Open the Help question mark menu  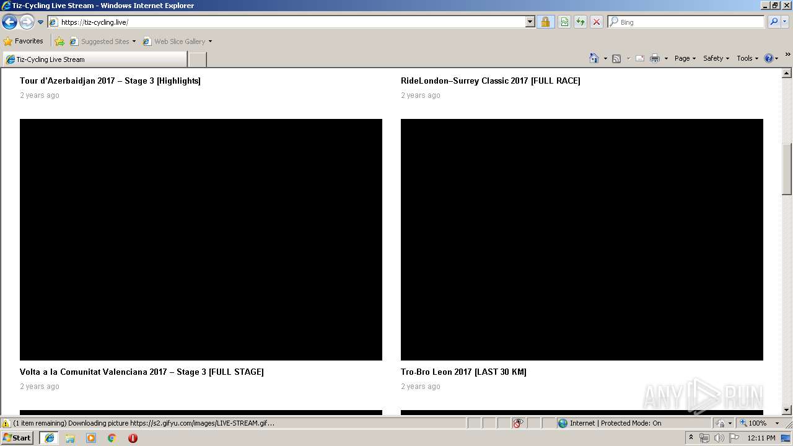coord(771,58)
